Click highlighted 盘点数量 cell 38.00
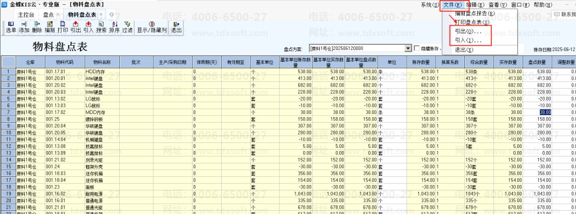This screenshot has width=576, height=214. click(x=537, y=112)
